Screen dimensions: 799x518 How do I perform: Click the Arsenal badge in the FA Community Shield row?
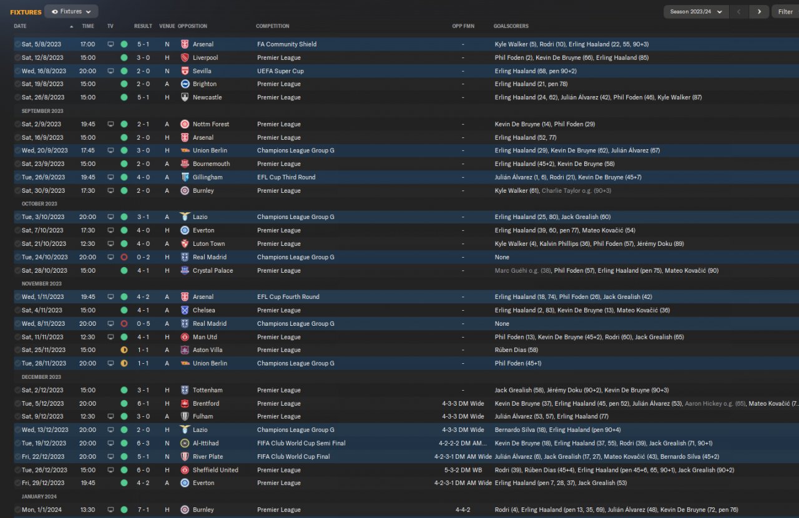[185, 44]
